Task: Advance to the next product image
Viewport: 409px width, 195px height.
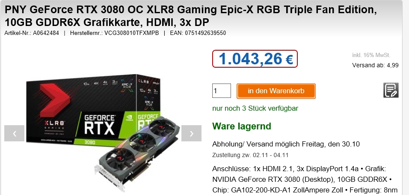Action: [191, 133]
